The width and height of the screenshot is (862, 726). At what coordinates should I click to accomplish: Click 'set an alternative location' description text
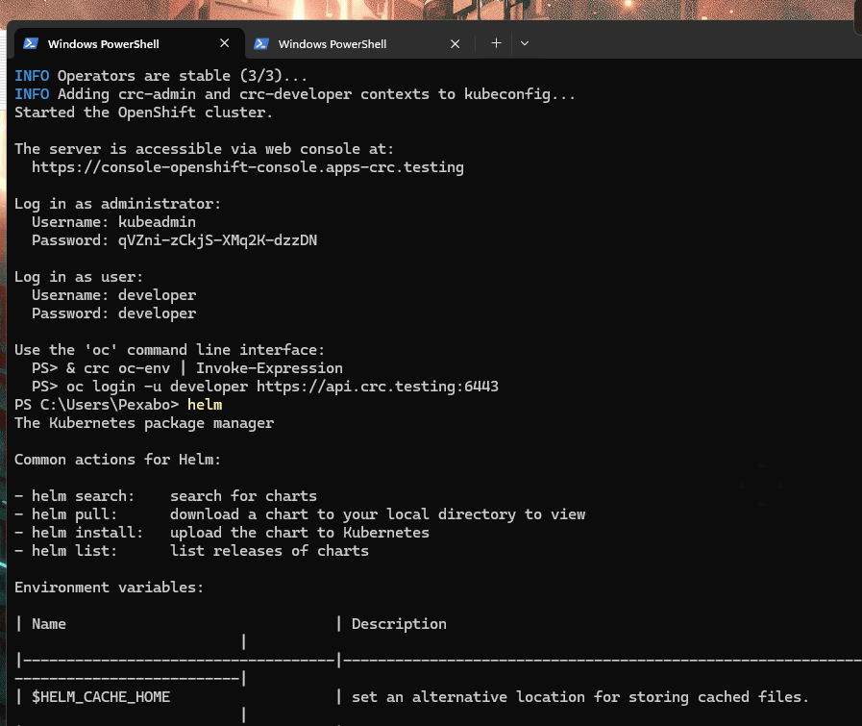[x=580, y=697]
